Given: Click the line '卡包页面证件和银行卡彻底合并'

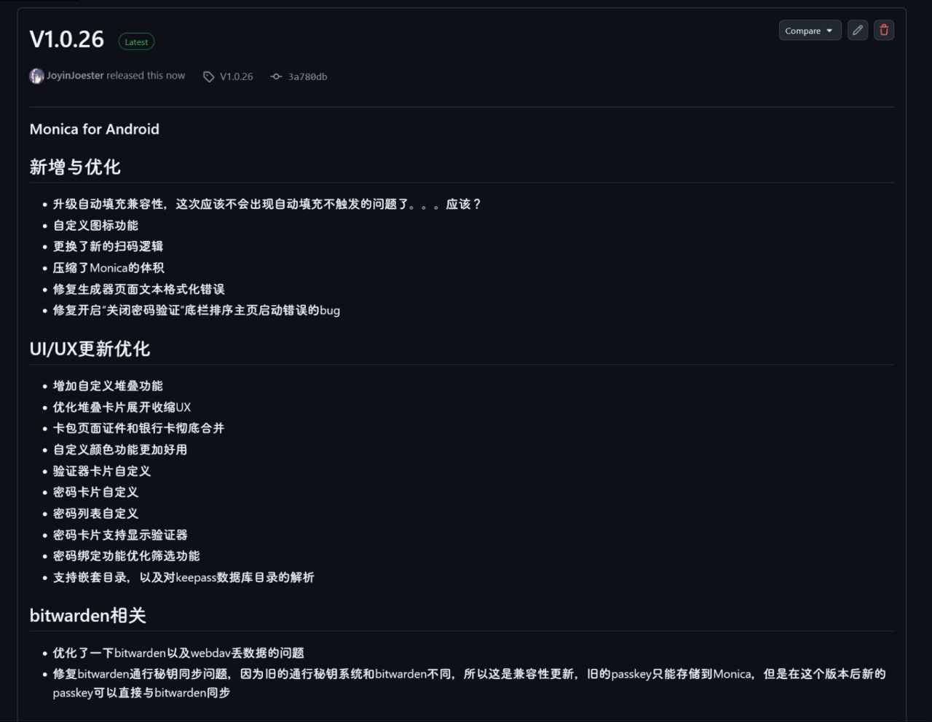Looking at the screenshot, I should [138, 429].
